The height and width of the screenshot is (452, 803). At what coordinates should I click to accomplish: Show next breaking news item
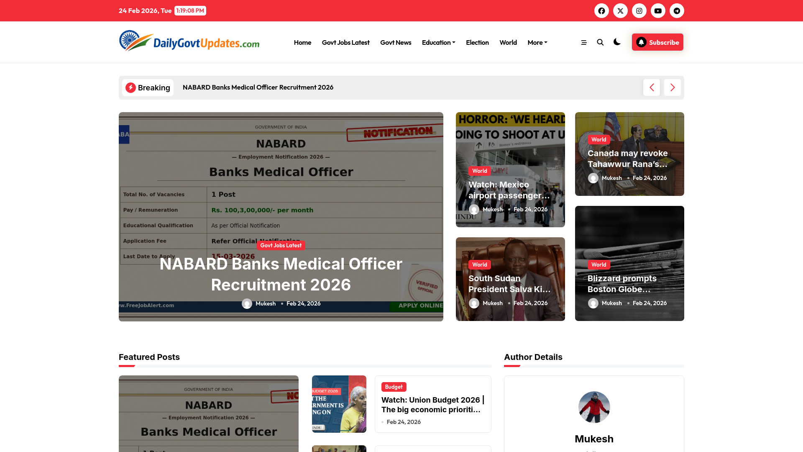click(x=673, y=87)
